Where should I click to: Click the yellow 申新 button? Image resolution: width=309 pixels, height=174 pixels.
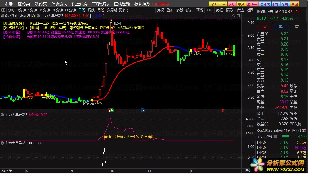pyautogui.click(x=241, y=4)
